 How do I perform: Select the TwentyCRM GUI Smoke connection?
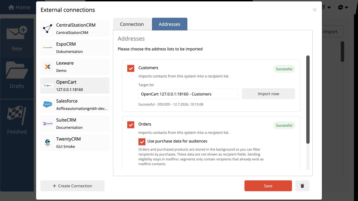coord(75,142)
